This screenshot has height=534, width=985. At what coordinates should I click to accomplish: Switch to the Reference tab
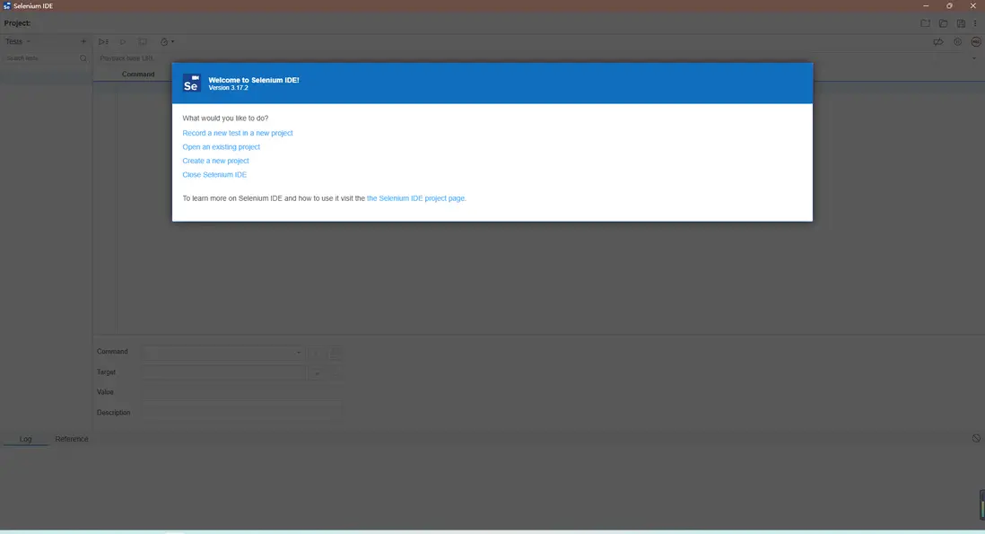[x=72, y=439]
